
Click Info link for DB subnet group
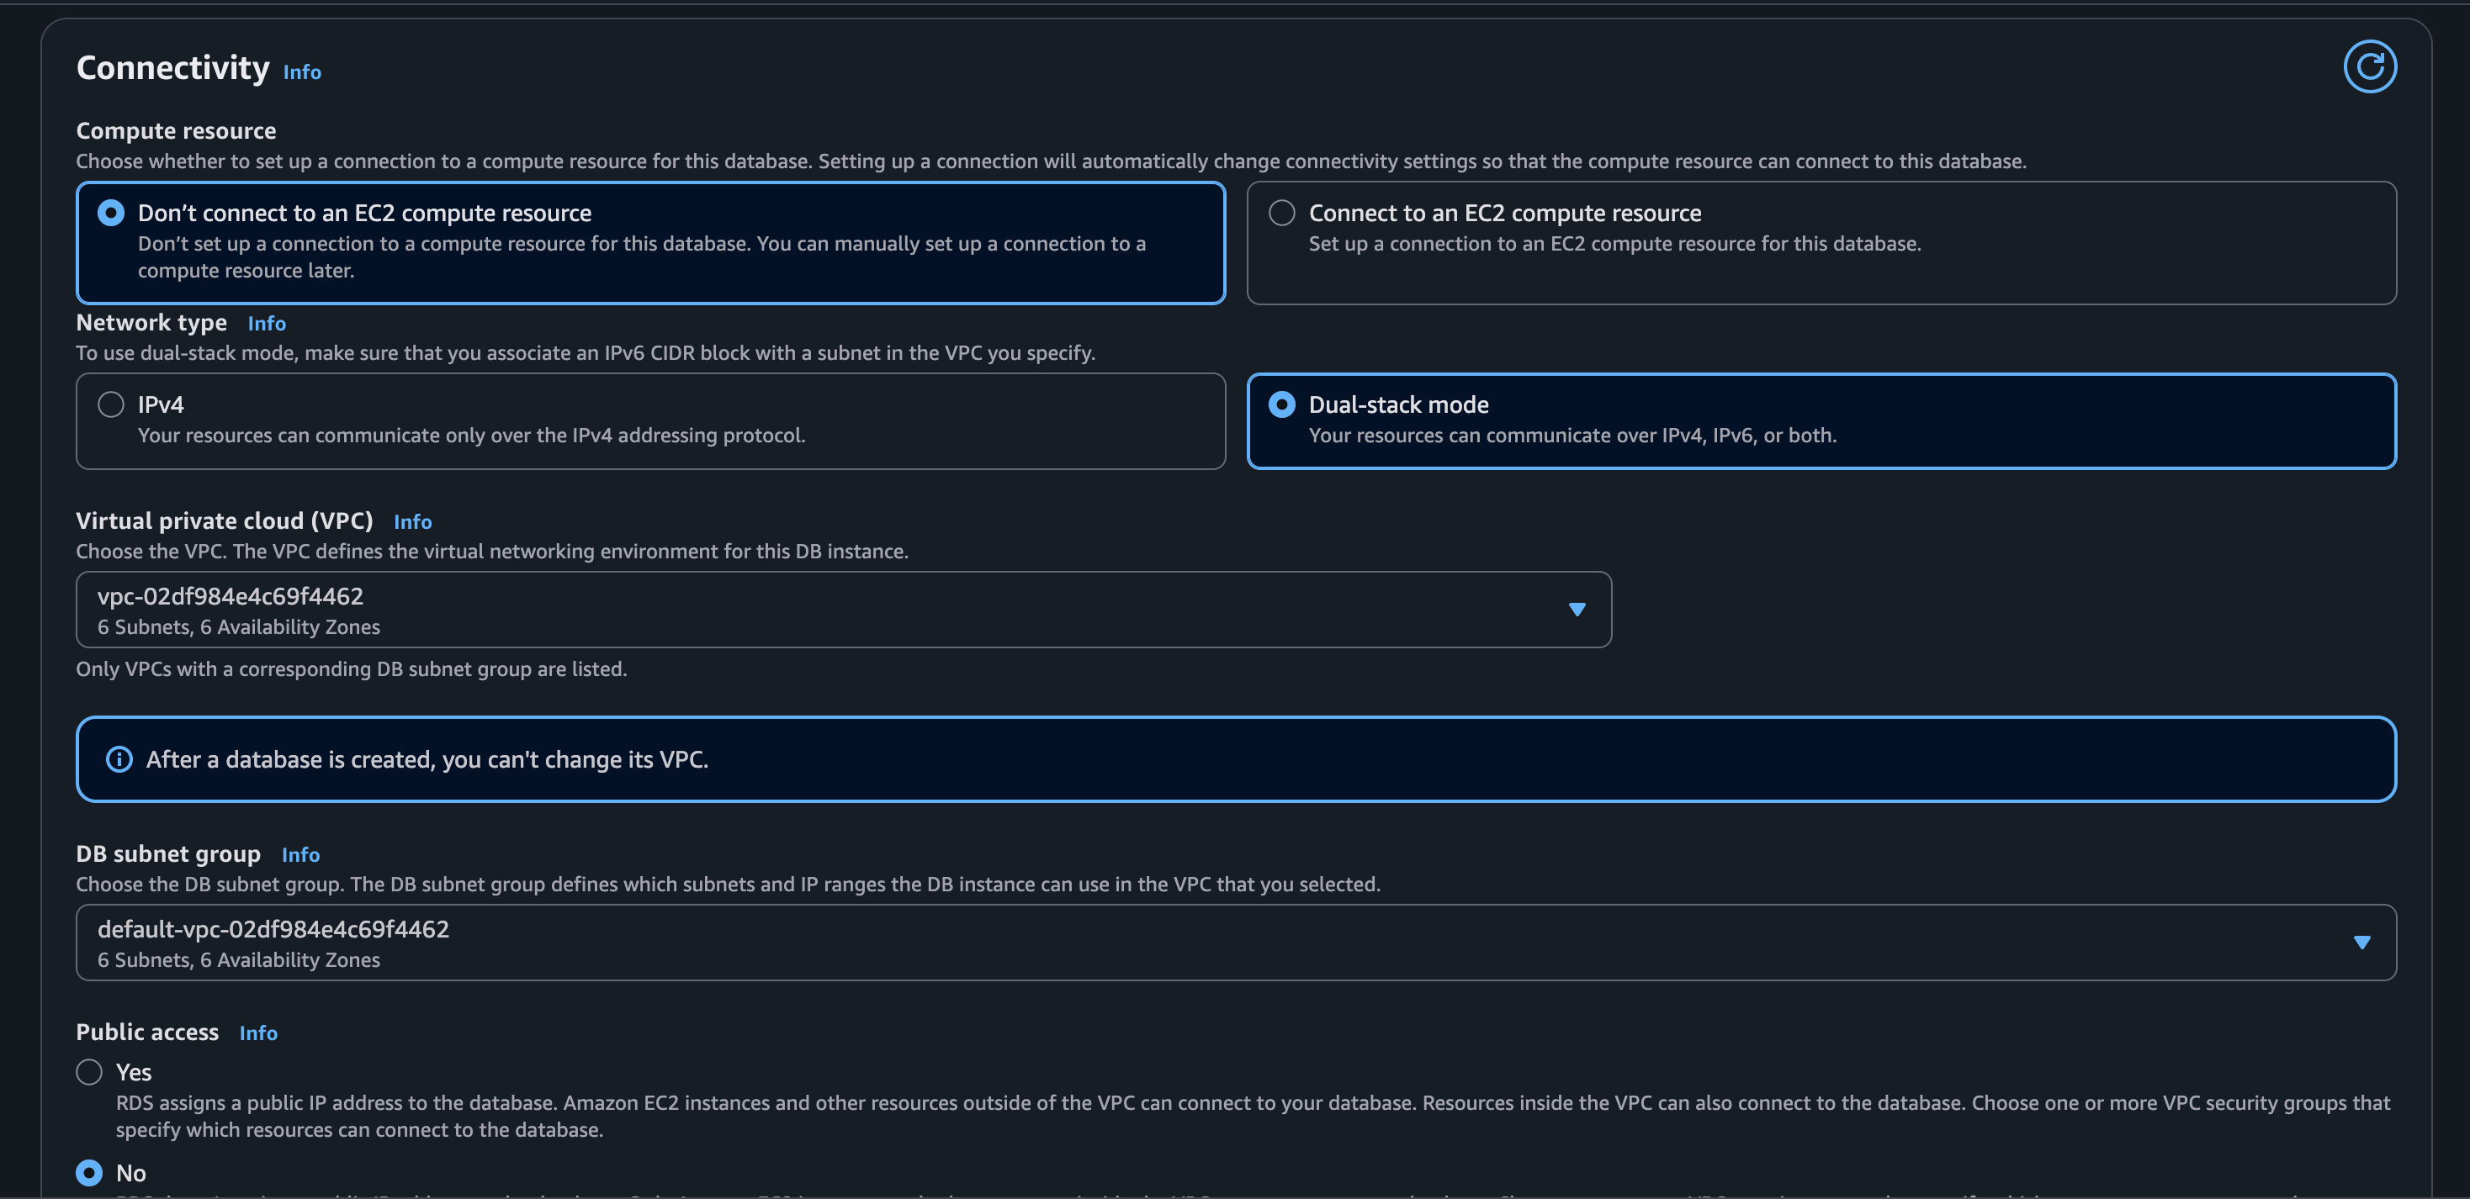pyautogui.click(x=300, y=855)
